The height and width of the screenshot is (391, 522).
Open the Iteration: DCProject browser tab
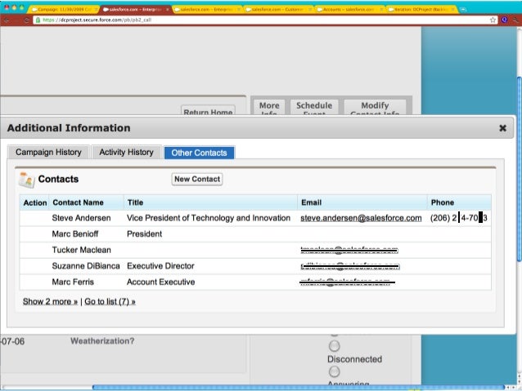421,9
